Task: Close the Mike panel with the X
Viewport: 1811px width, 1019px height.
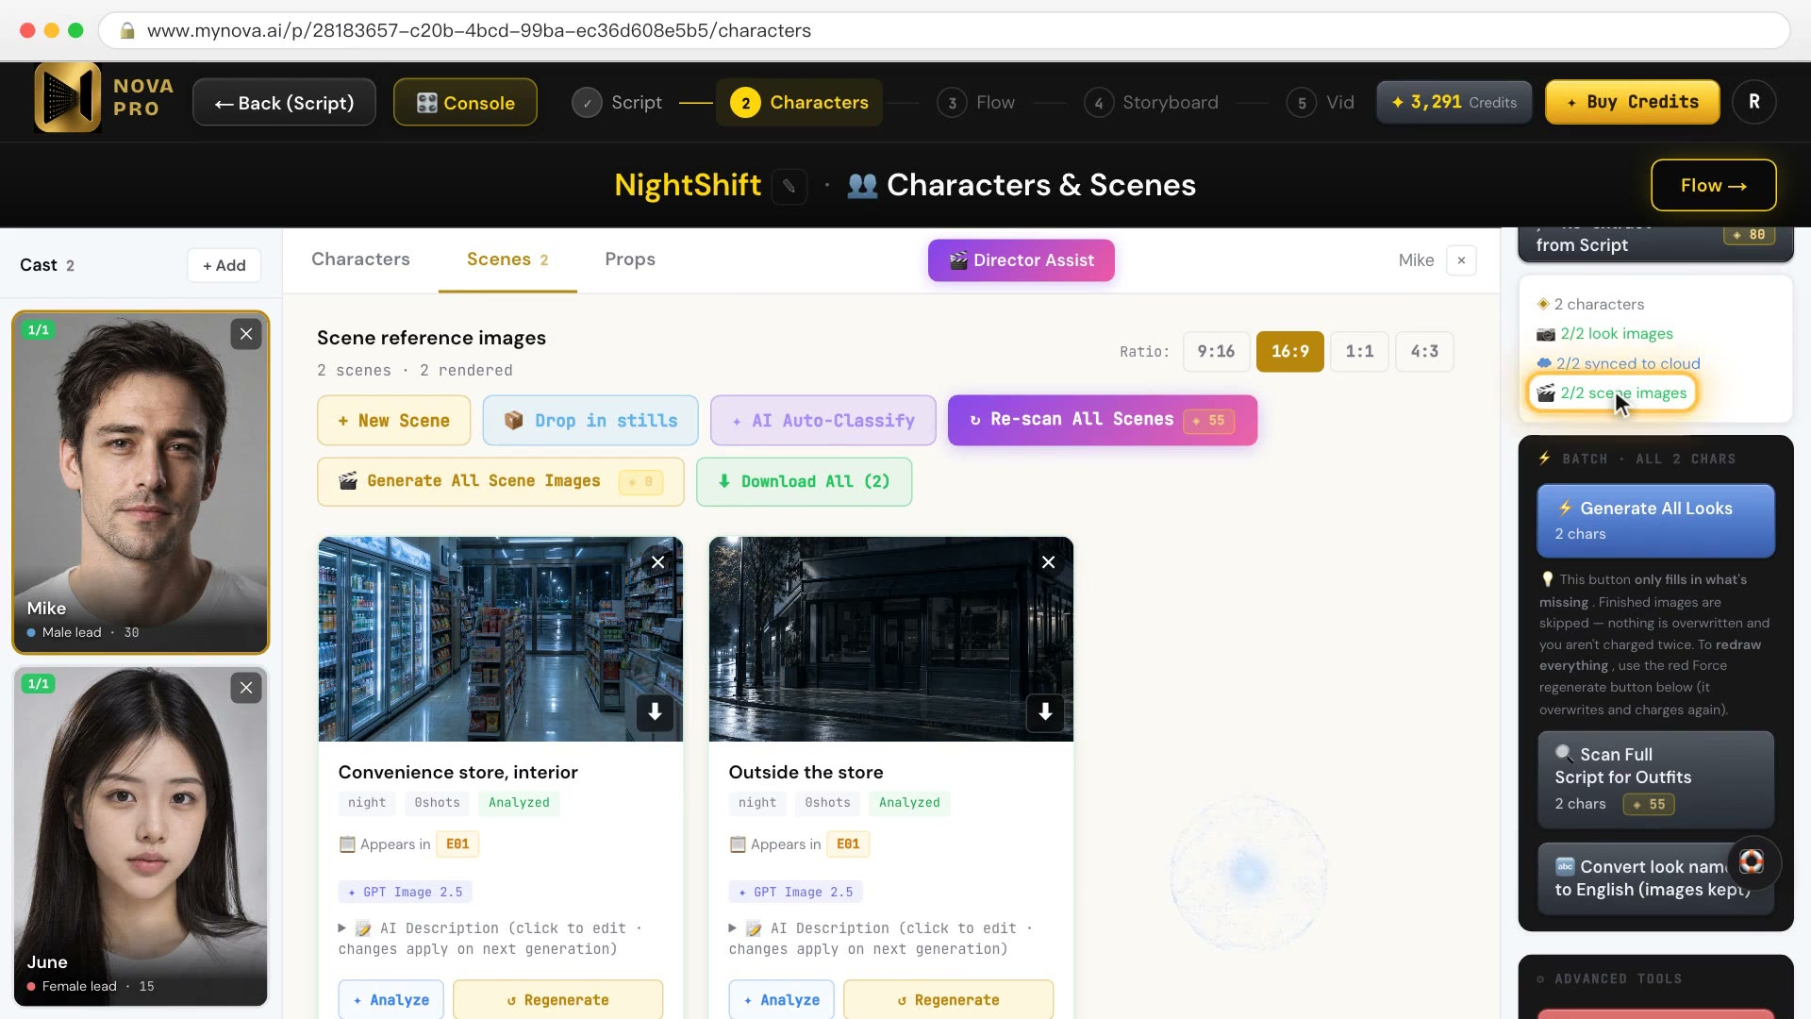Action: (x=1461, y=260)
